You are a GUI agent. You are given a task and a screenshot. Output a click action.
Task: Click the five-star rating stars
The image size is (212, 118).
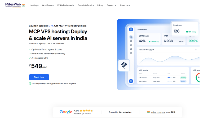click(87, 111)
